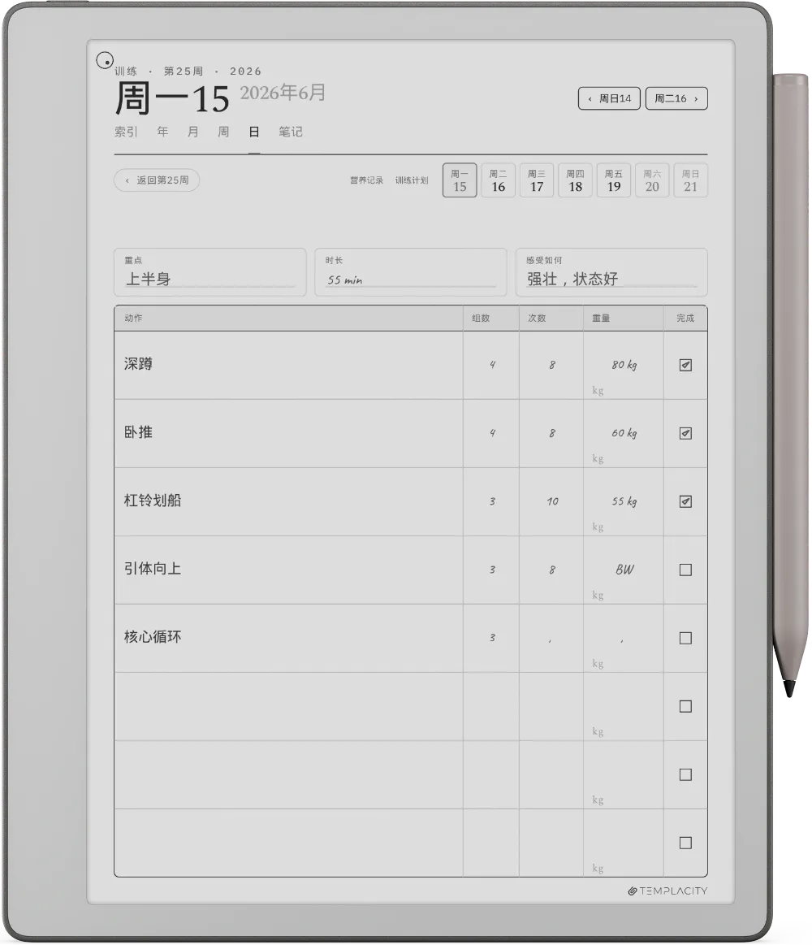Open the 月 view tab
812x945 pixels.
(192, 132)
